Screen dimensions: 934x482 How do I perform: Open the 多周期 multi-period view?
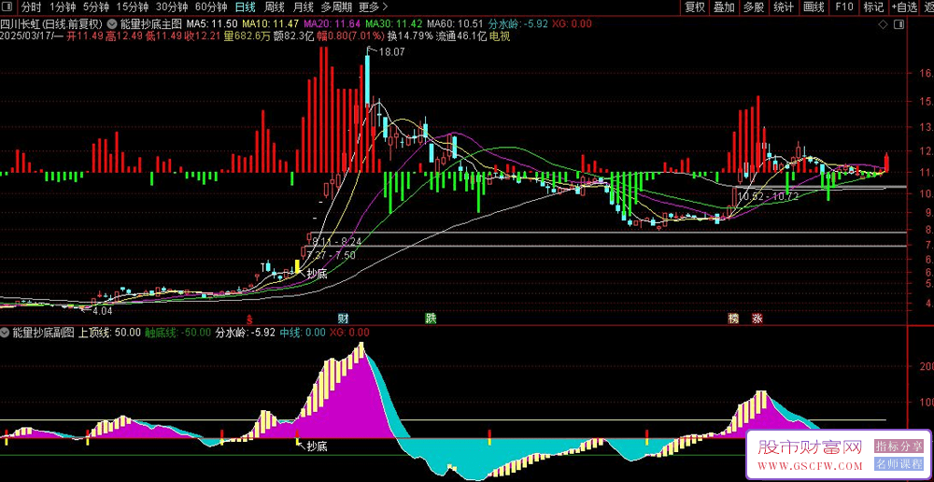click(x=336, y=7)
